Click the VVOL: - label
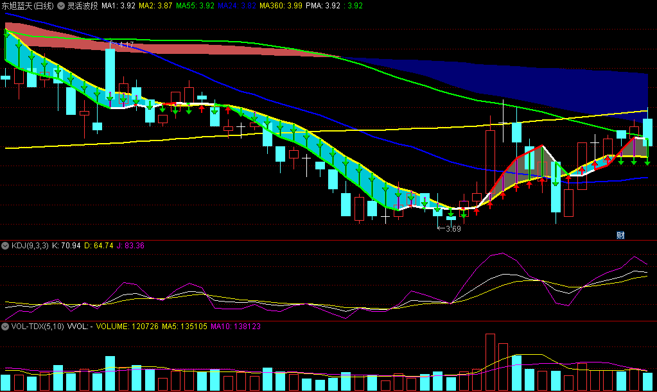Screen dimensions: 657x392 tap(80, 327)
